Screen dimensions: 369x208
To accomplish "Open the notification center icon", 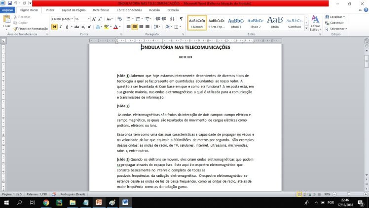I will [361, 203].
